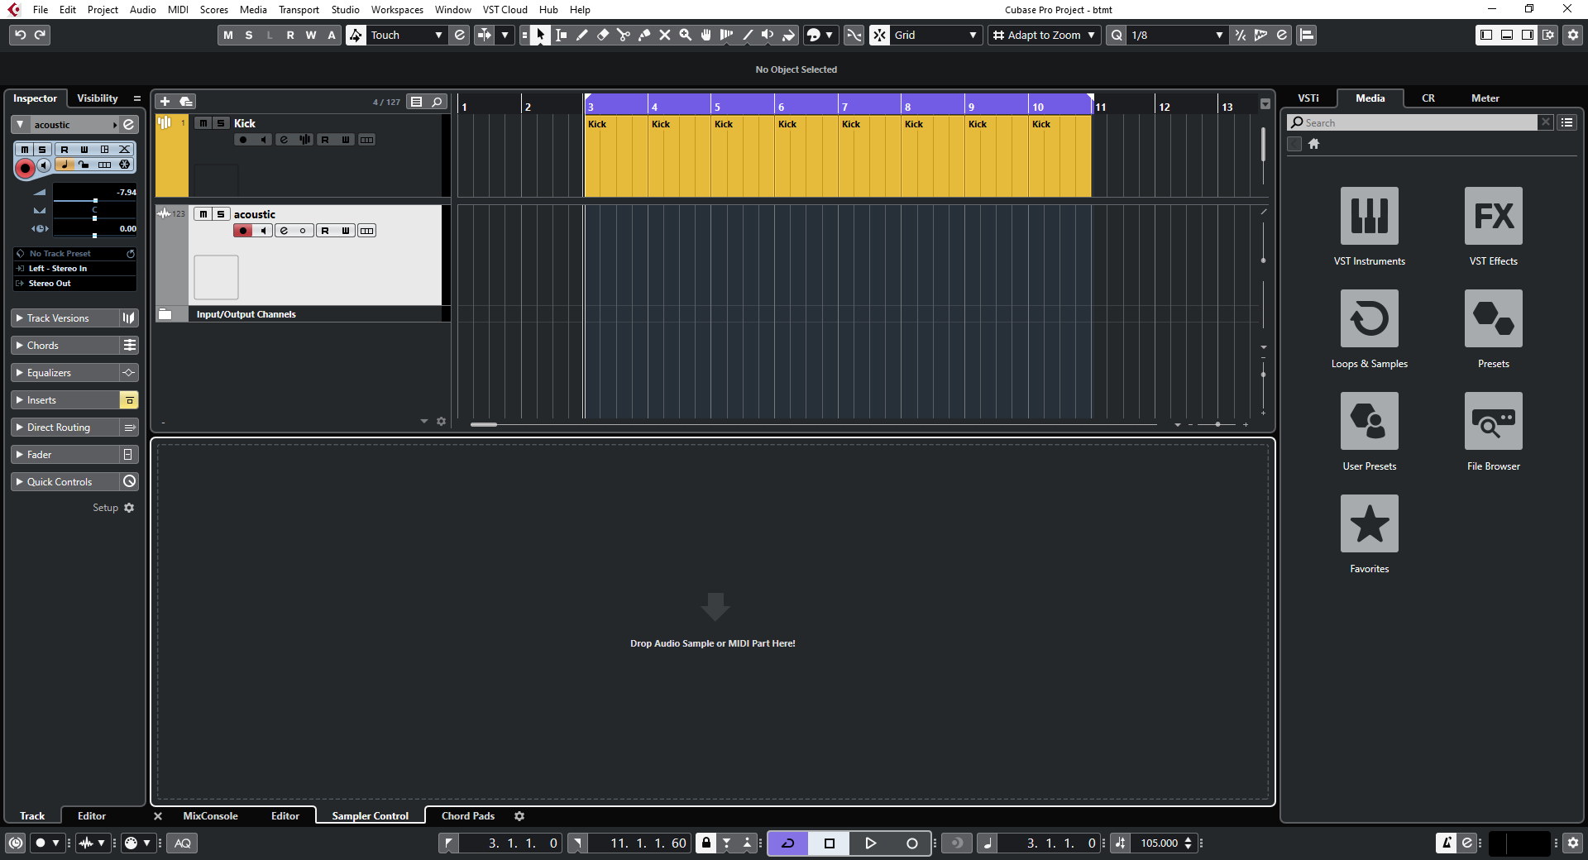Click the Redo arrow icon
Image resolution: width=1588 pixels, height=860 pixels.
41,35
